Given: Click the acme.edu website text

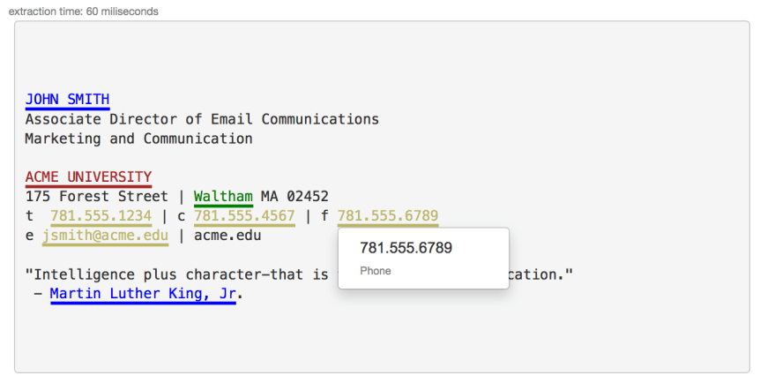Looking at the screenshot, I should (x=227, y=236).
